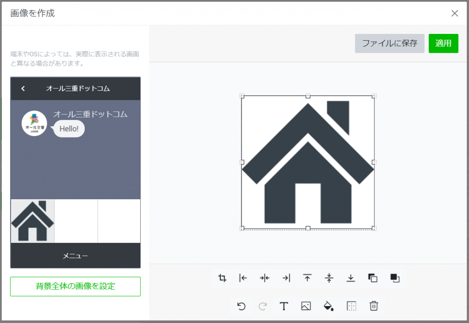Open the paint bucket fill color tool

[328, 306]
